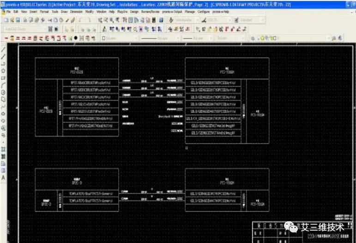This screenshot has height=243, width=356.
Task: Select the Revision Cloud tool
Action: click(3, 100)
